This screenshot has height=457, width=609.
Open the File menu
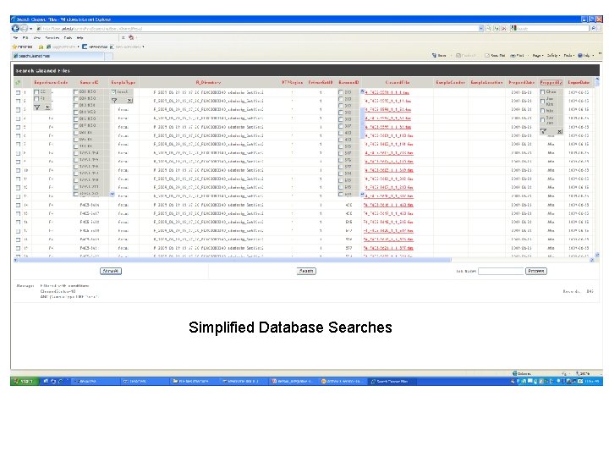(x=15, y=38)
